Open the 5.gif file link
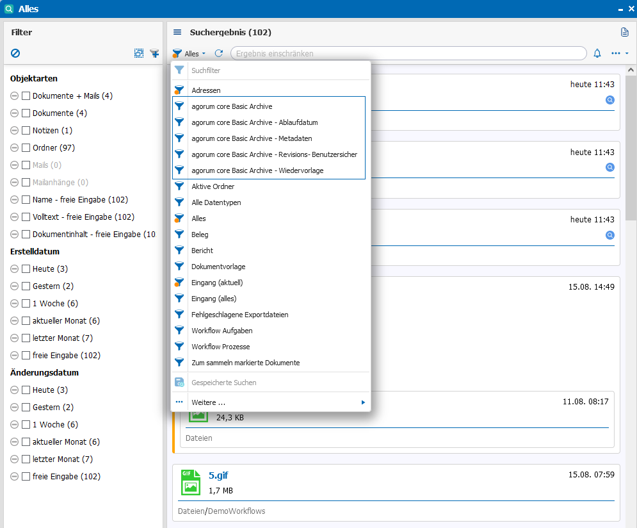This screenshot has width=637, height=528. [218, 475]
